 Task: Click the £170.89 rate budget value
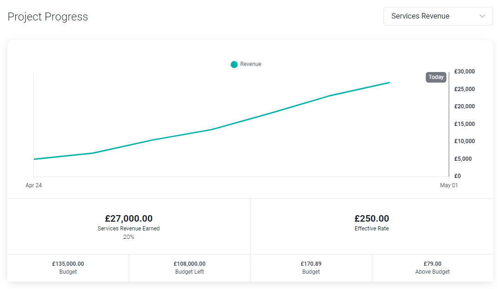coord(311,264)
